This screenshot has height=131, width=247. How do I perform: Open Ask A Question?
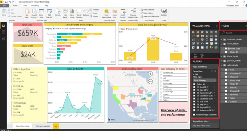(79, 13)
